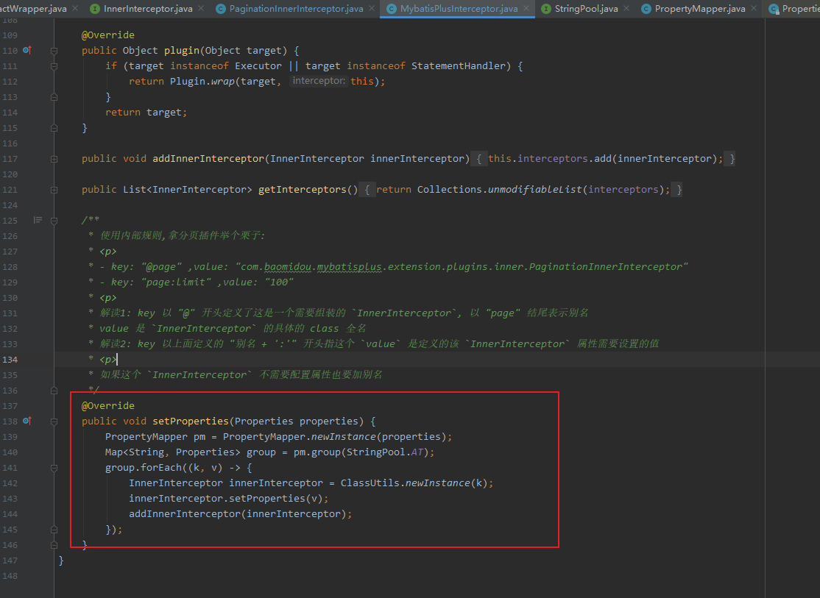Collapse the Javadoc comment at line 125

(x=54, y=221)
